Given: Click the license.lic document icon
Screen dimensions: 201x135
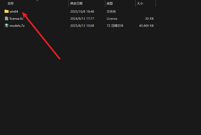Looking at the screenshot, I should coord(6,18).
